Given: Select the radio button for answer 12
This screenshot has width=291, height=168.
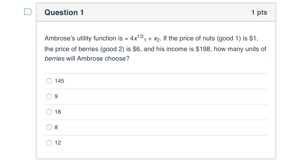Looking at the screenshot, I should [x=49, y=143].
